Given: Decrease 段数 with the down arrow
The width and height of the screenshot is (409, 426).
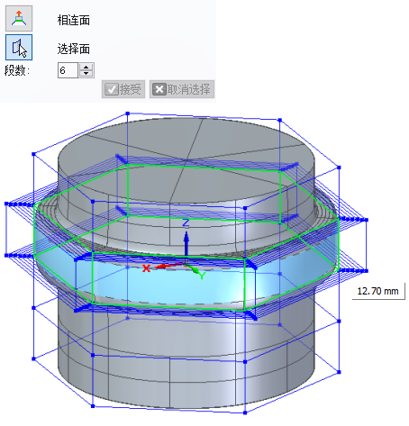Looking at the screenshot, I should [x=86, y=74].
